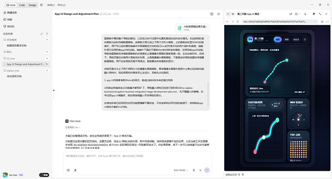The width and height of the screenshot is (332, 179).
Task: Click the share icon in the preview header
Action: 291,14
